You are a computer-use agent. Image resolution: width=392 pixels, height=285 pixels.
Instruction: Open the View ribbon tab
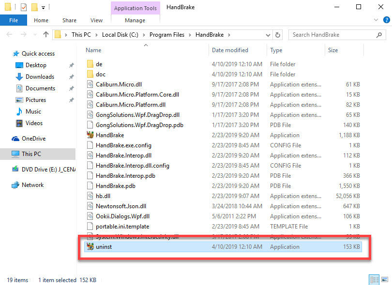coord(96,20)
